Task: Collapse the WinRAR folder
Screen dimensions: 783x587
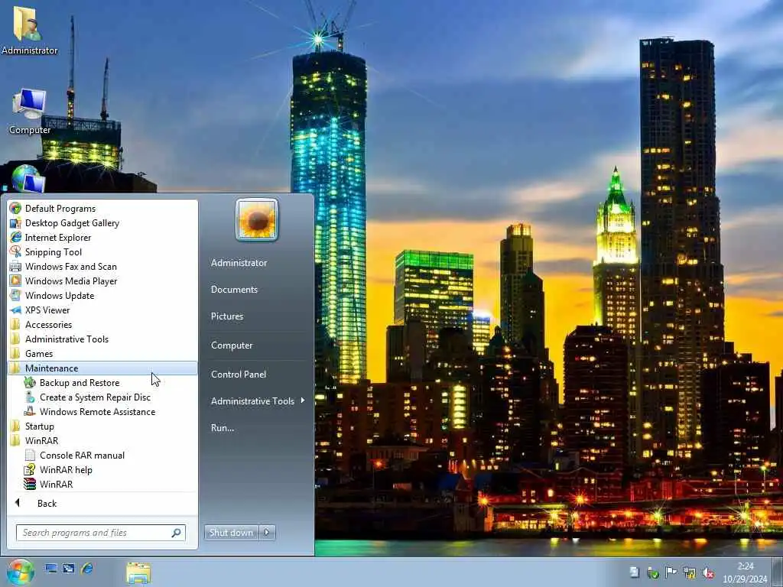Action: [41, 441]
